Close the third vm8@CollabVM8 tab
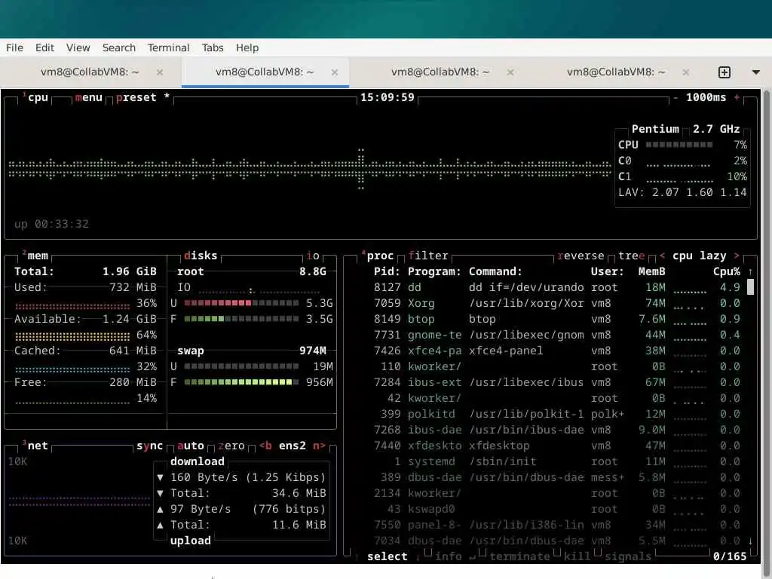The image size is (772, 579). pyautogui.click(x=510, y=72)
